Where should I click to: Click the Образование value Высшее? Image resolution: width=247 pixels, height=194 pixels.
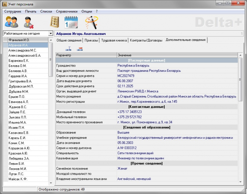coord(123,132)
